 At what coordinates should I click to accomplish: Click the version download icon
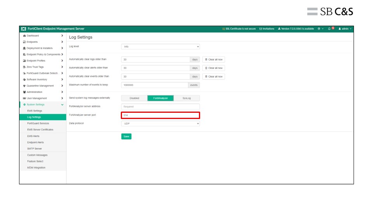(x=279, y=29)
